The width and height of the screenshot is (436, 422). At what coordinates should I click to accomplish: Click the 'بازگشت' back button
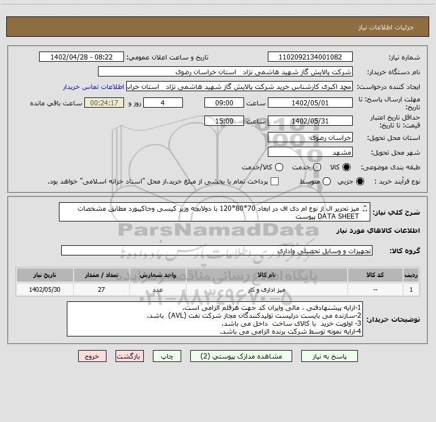pyautogui.click(x=129, y=356)
